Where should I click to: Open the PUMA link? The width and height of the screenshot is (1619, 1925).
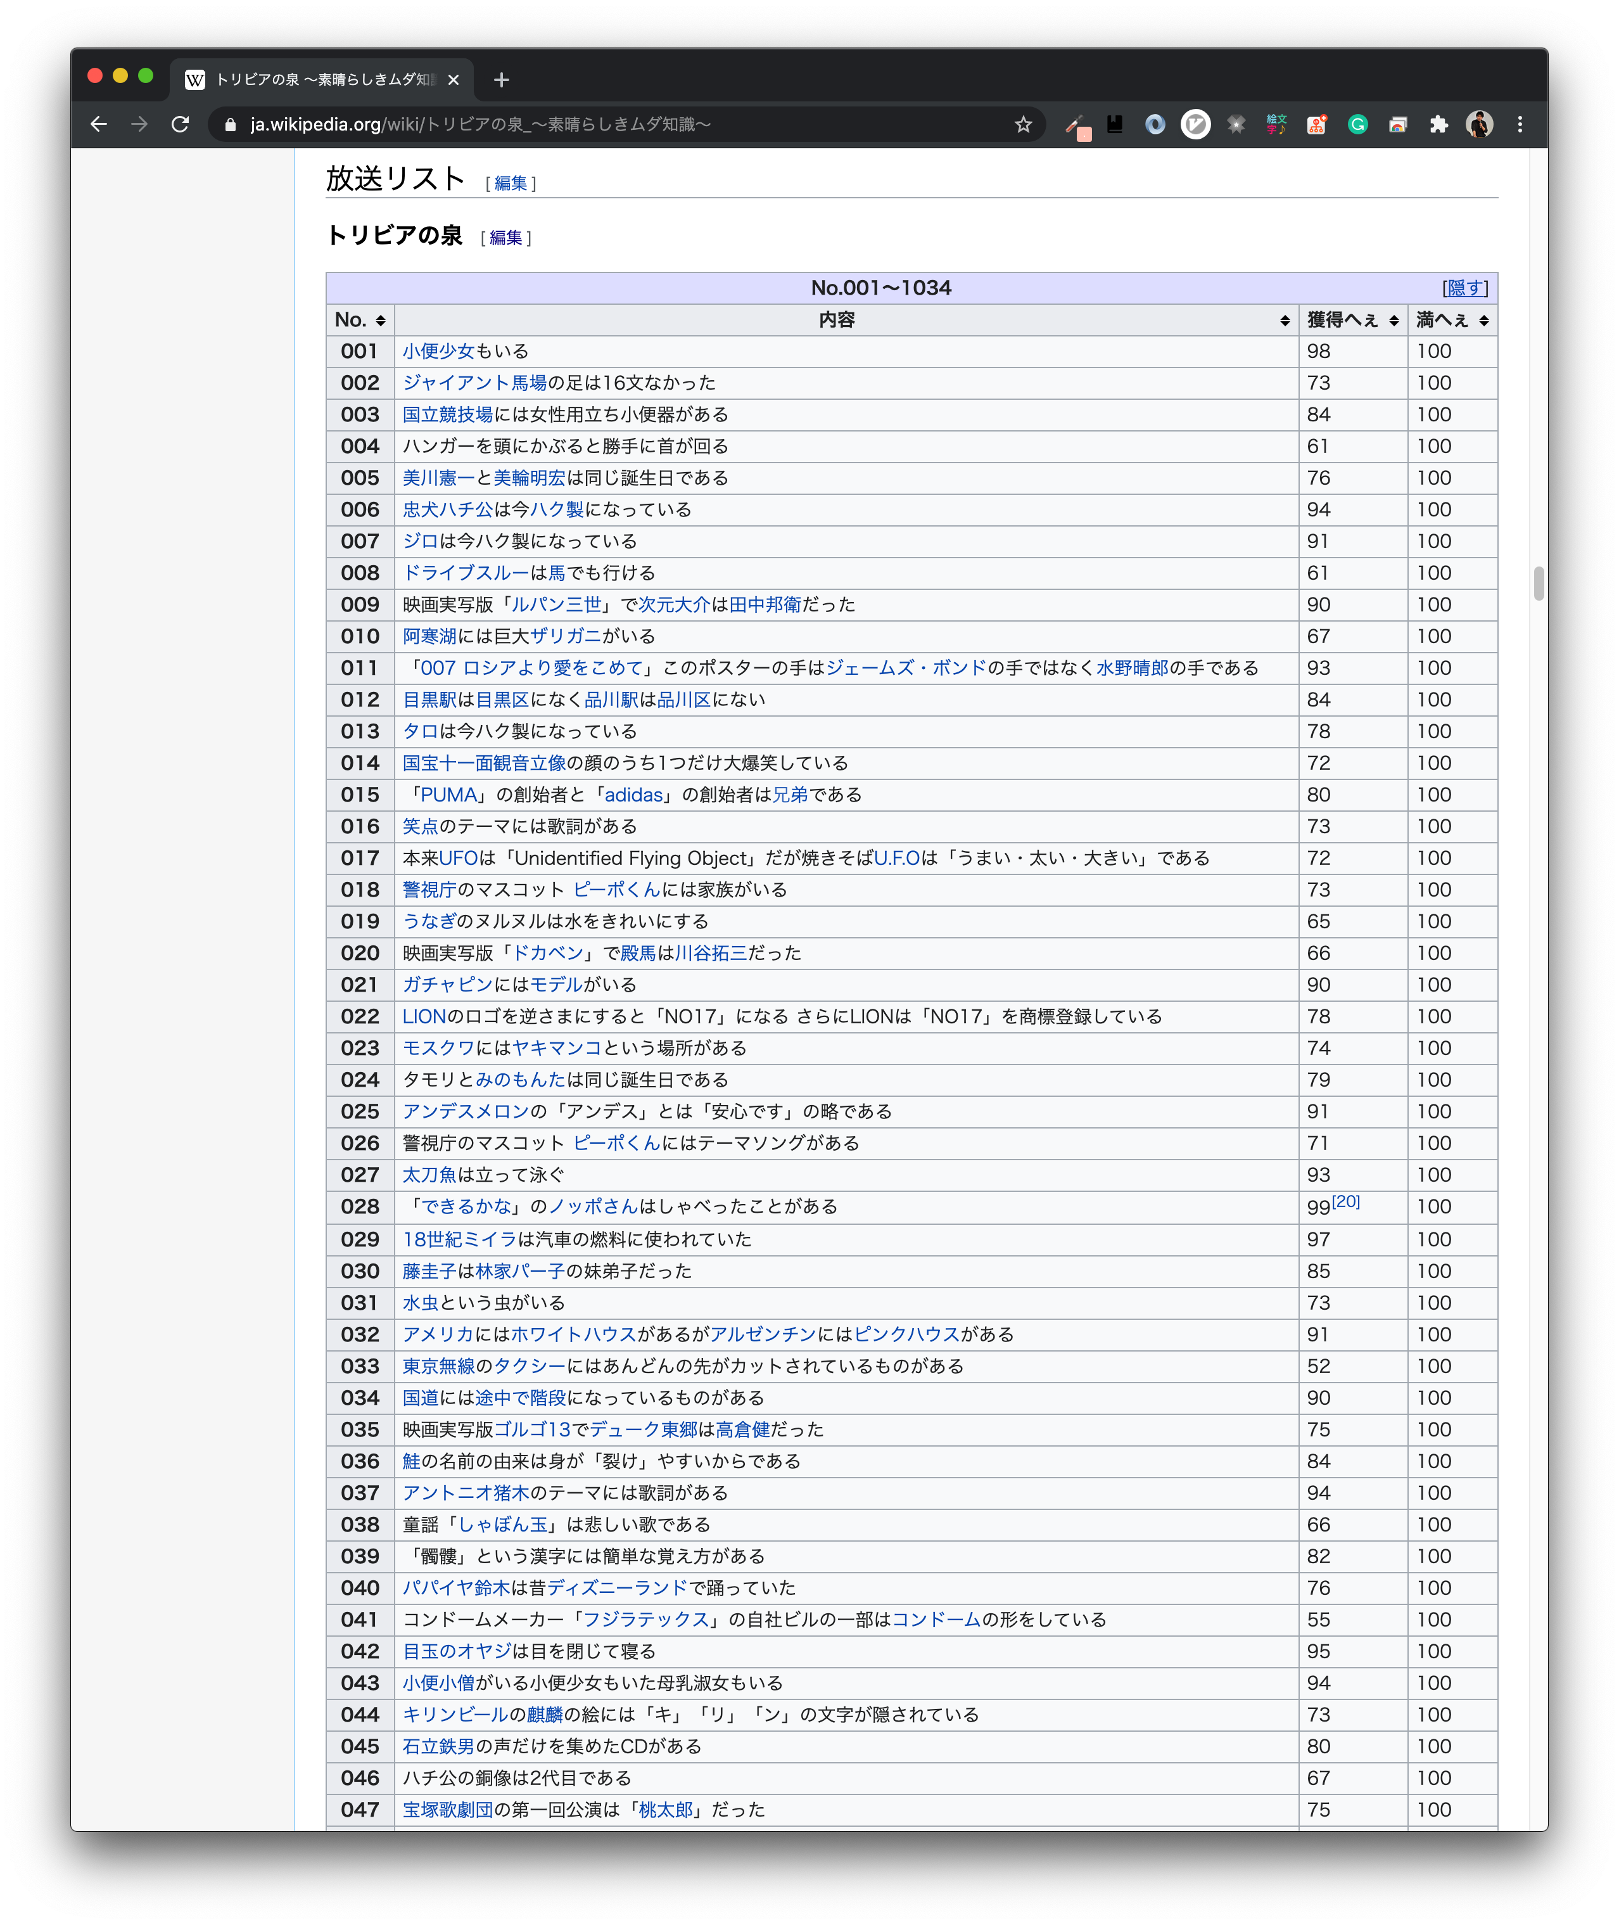coord(449,795)
